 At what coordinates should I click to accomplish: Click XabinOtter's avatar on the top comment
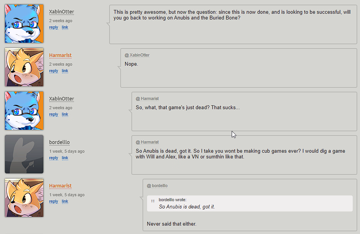point(24,24)
